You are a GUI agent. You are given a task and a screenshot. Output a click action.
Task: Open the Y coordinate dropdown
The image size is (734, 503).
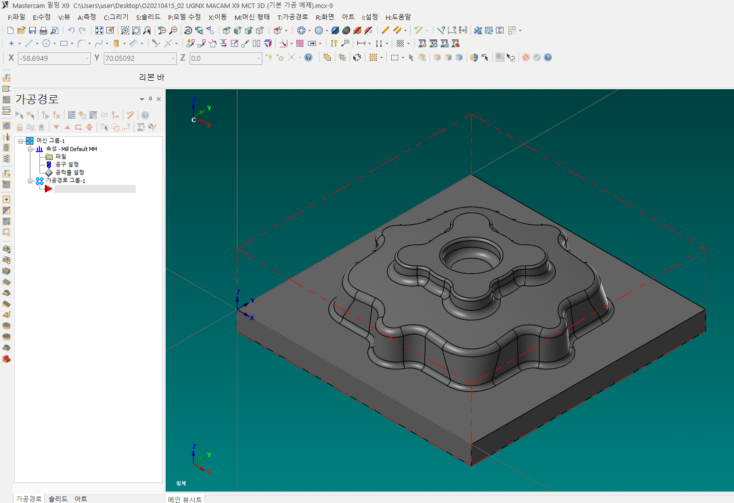173,58
